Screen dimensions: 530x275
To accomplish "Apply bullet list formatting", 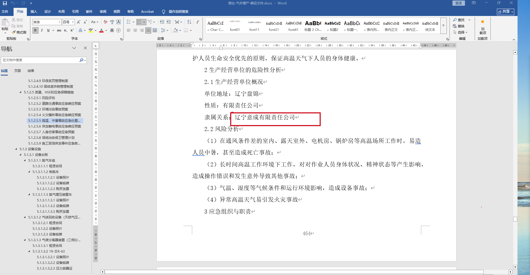I will (129, 22).
